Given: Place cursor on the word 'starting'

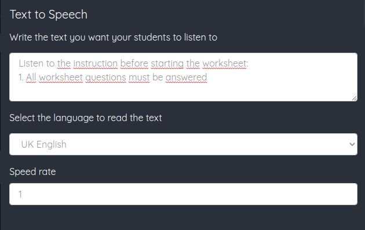Looking at the screenshot, I should [x=167, y=63].
